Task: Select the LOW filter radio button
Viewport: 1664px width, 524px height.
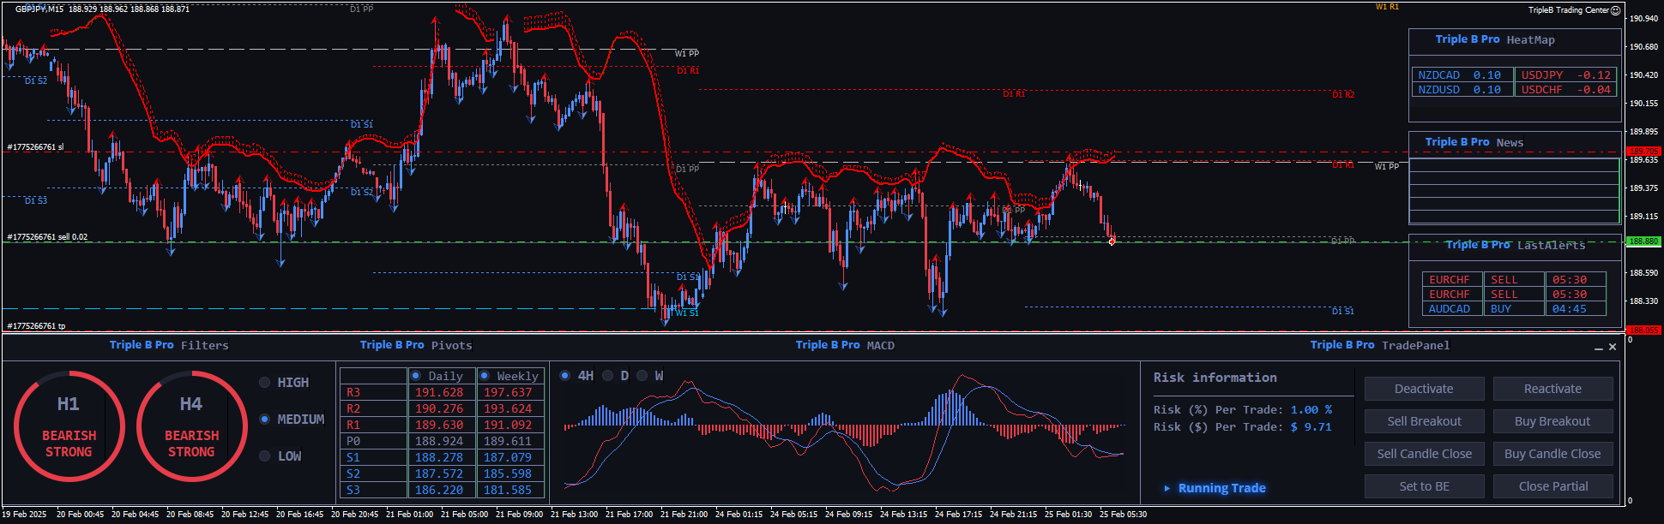Action: tap(265, 456)
